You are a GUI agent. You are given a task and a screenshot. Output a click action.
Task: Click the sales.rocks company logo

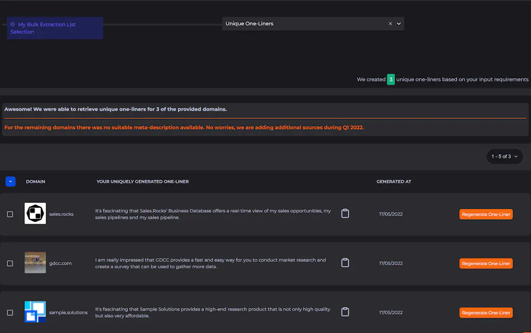[36, 214]
